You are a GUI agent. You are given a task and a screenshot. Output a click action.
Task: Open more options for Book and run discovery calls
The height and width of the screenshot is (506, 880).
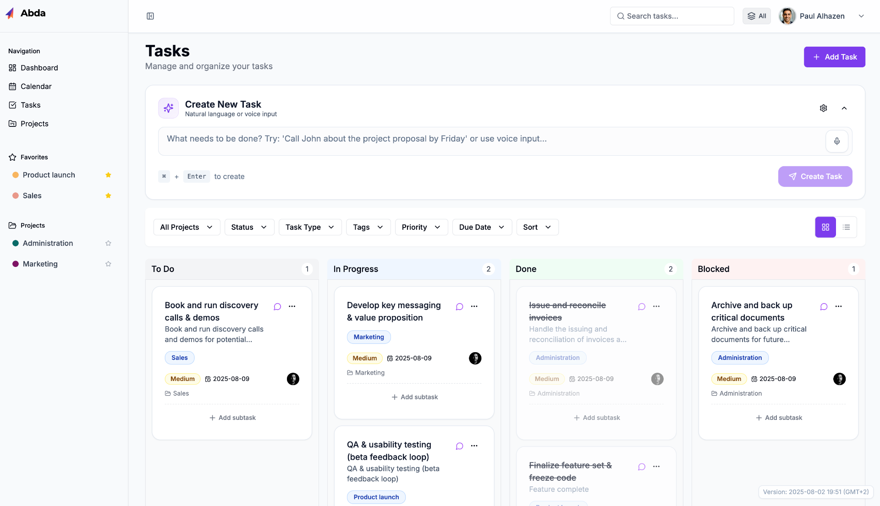pos(292,306)
